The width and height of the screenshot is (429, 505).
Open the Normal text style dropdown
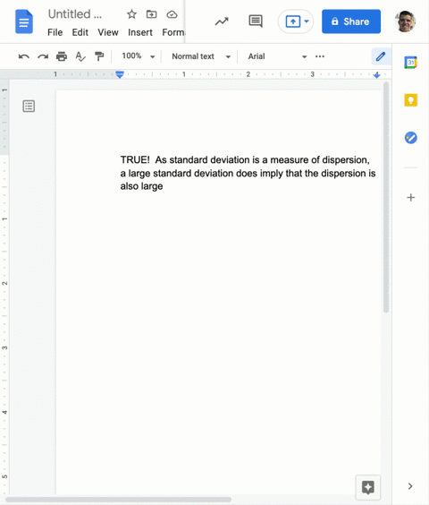tap(201, 56)
